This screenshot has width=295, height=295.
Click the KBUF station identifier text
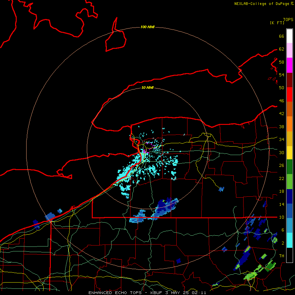[157, 293]
